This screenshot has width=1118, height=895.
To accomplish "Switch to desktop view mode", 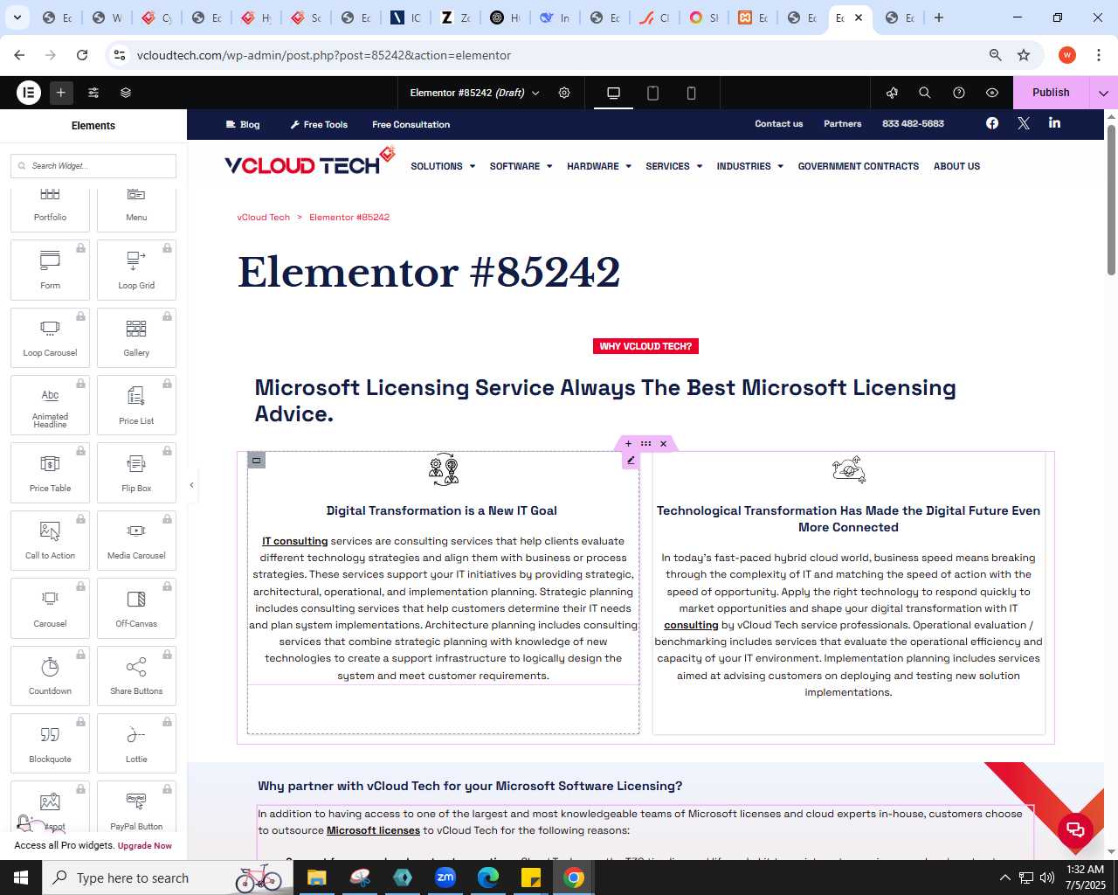I will pos(613,93).
